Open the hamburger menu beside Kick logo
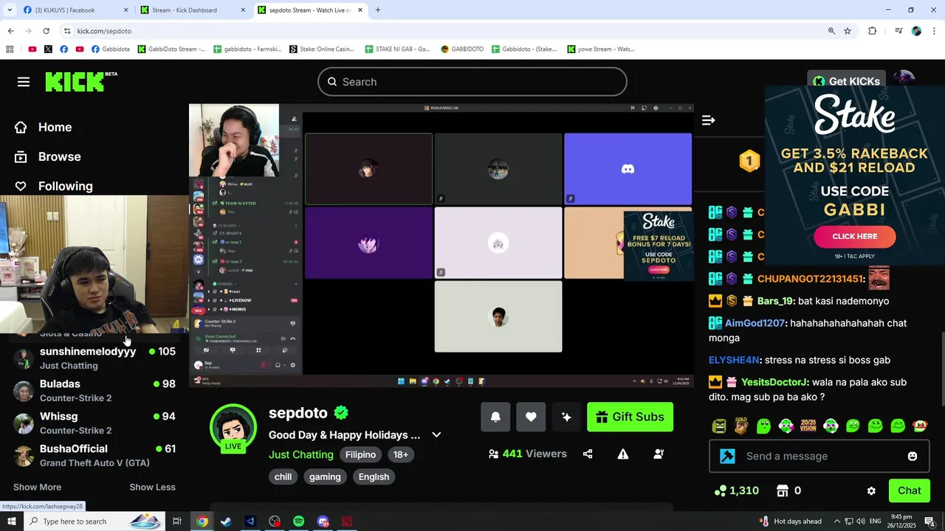The width and height of the screenshot is (945, 531). 24,82
